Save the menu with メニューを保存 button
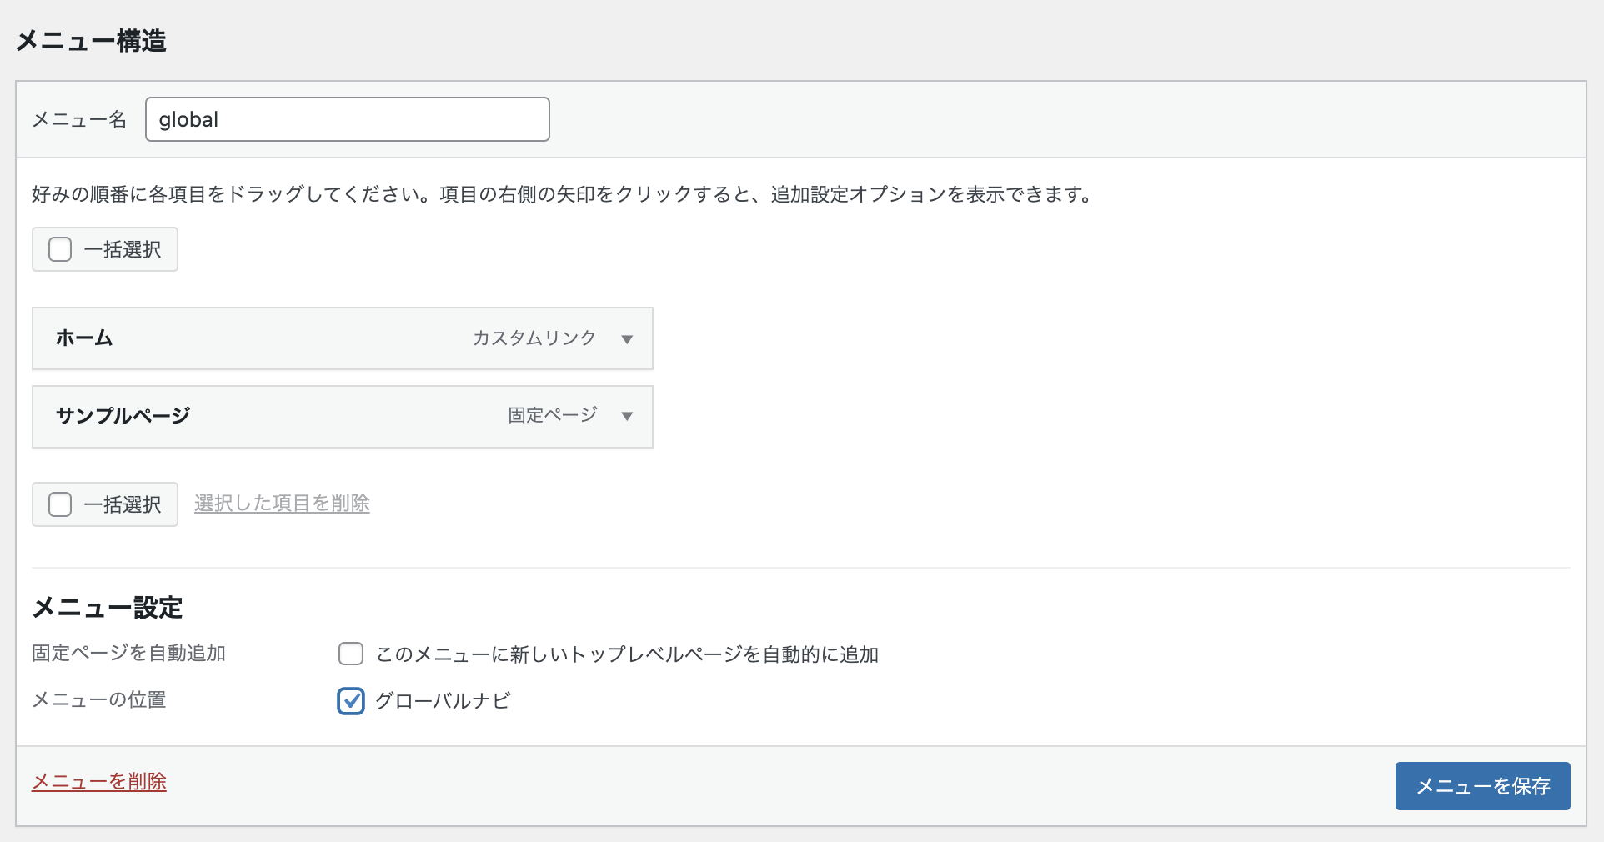 1483,786
